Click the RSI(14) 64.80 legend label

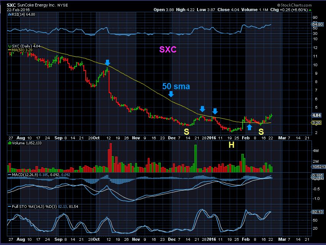point(23,14)
